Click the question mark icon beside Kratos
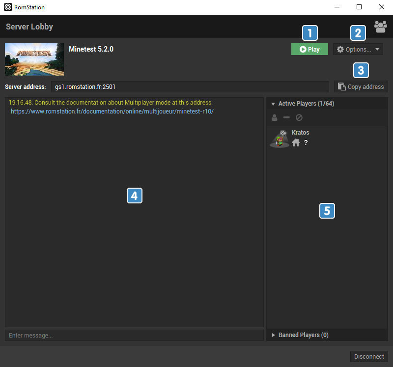Viewport: 393px width, 367px height. 306,142
